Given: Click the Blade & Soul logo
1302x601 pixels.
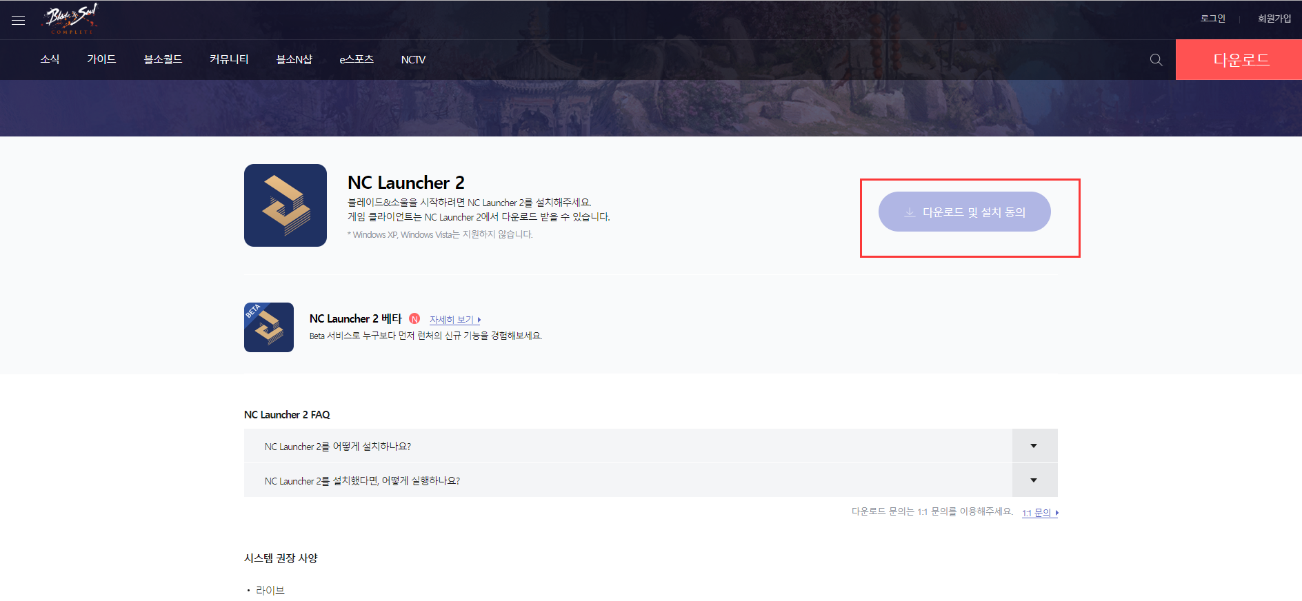Looking at the screenshot, I should [x=72, y=19].
